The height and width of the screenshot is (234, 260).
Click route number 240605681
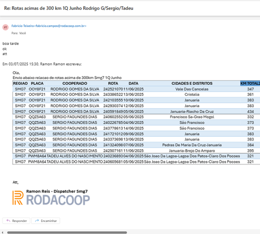[x=113, y=162]
